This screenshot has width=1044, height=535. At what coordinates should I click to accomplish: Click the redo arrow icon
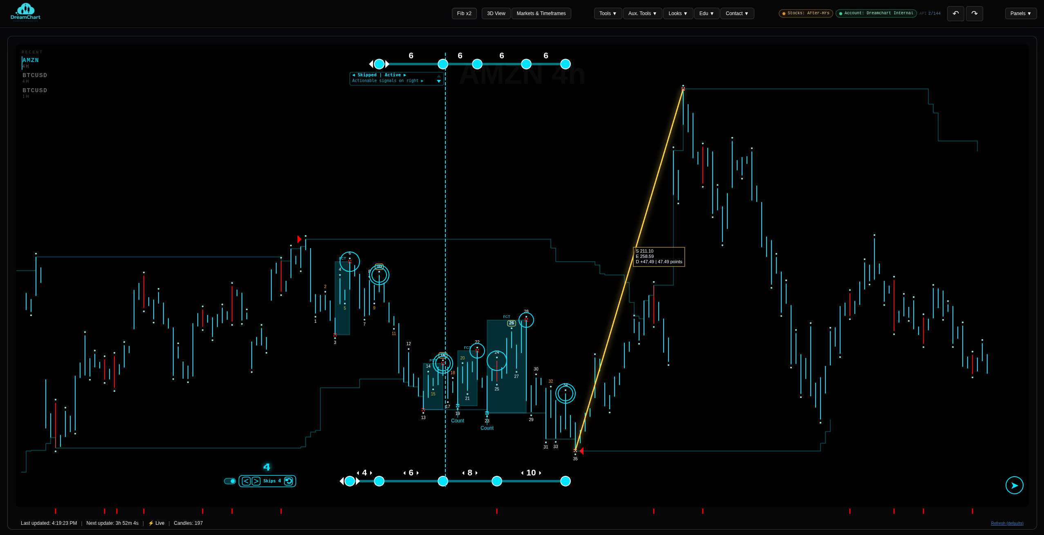point(975,13)
